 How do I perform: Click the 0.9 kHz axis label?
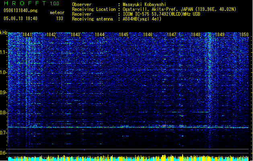(x=4, y=93)
